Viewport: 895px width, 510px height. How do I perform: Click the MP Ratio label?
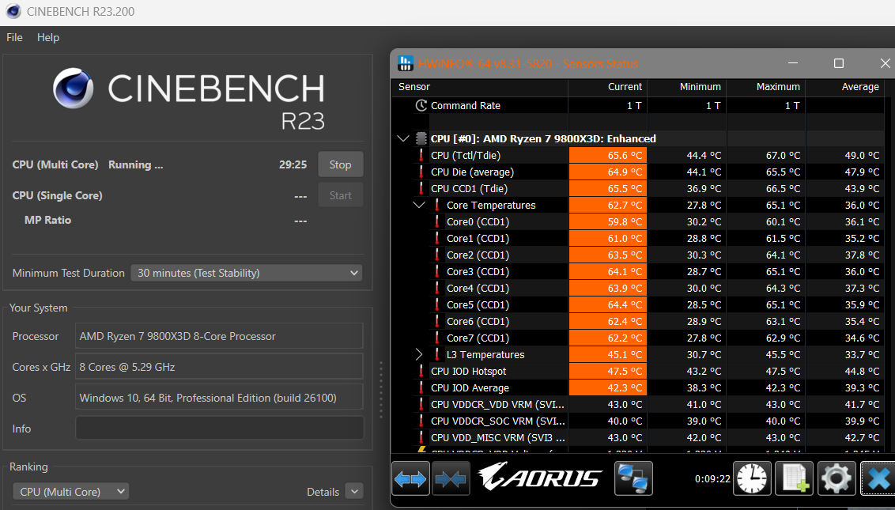click(x=48, y=220)
